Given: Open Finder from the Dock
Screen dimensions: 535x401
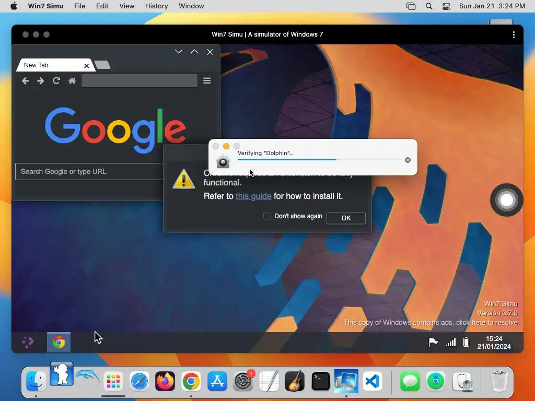Looking at the screenshot, I should tap(36, 381).
